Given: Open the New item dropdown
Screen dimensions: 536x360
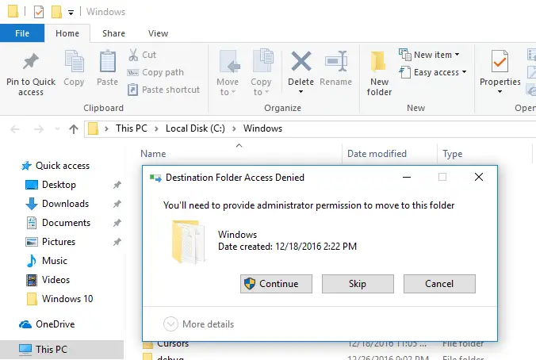Looking at the screenshot, I should [x=430, y=55].
